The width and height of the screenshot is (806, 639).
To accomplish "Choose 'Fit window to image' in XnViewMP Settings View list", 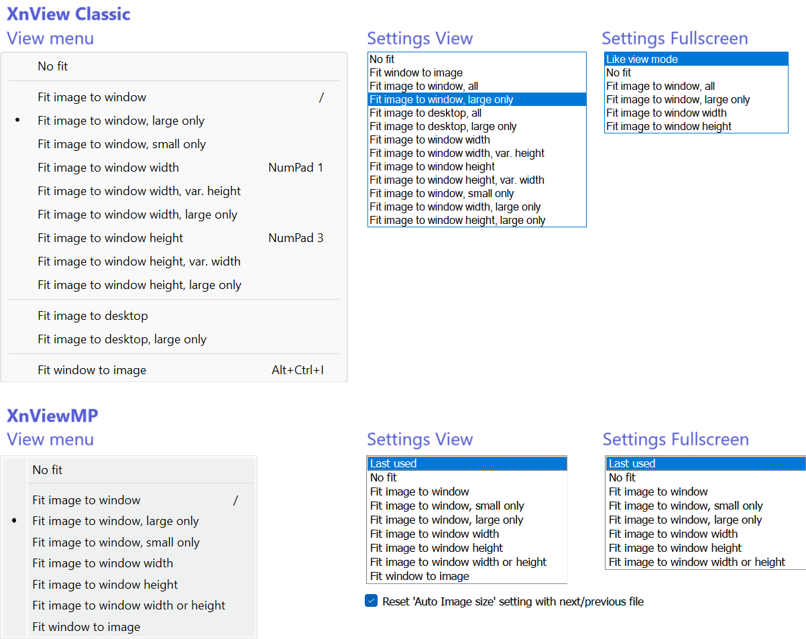I will (x=419, y=576).
